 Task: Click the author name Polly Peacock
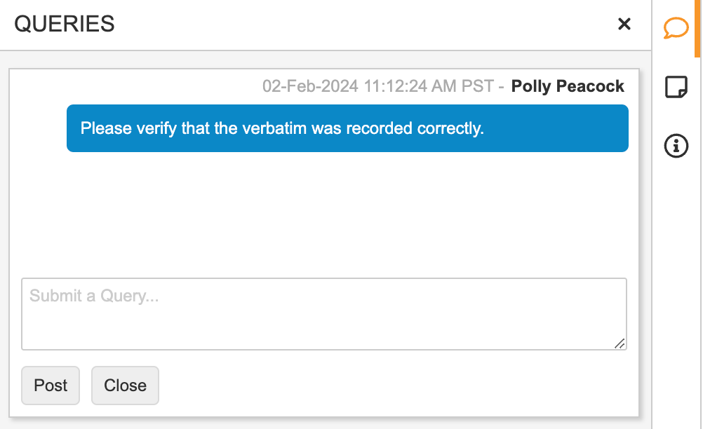click(568, 86)
